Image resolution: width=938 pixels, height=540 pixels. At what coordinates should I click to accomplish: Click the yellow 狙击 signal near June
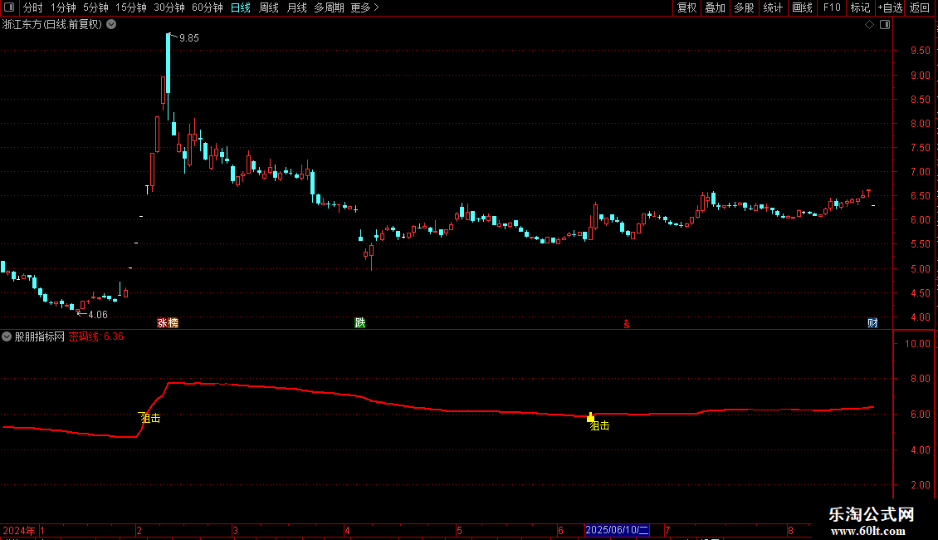(599, 425)
